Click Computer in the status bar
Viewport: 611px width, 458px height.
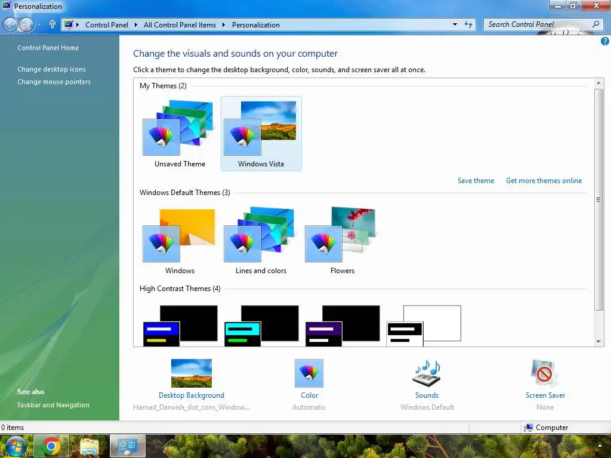547,428
